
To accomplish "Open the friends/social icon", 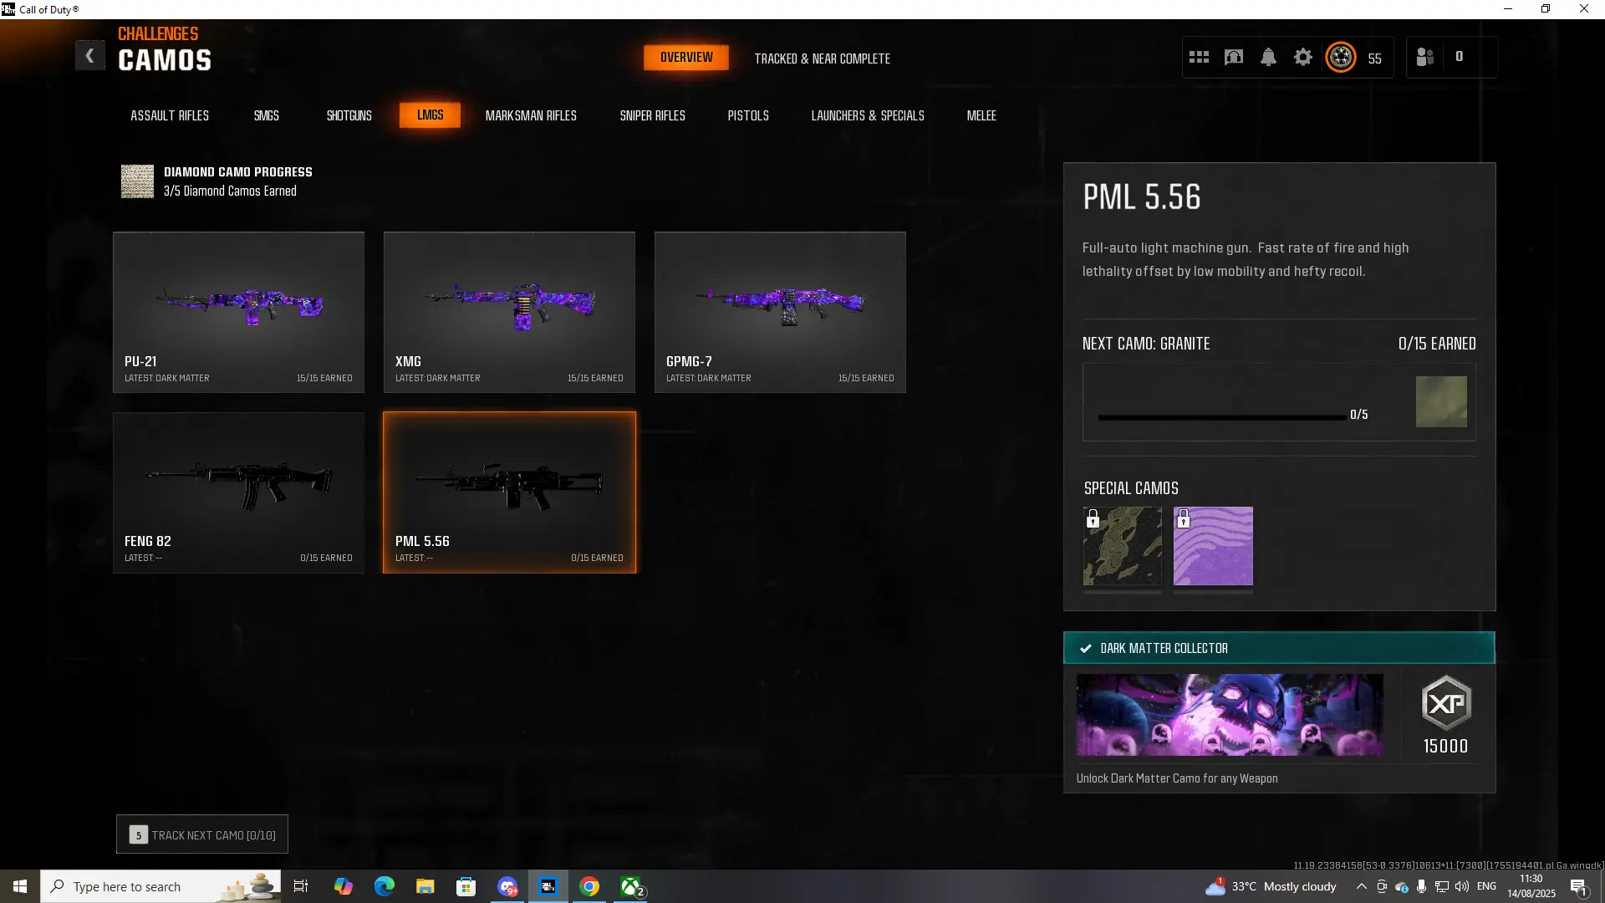I will tap(1425, 57).
